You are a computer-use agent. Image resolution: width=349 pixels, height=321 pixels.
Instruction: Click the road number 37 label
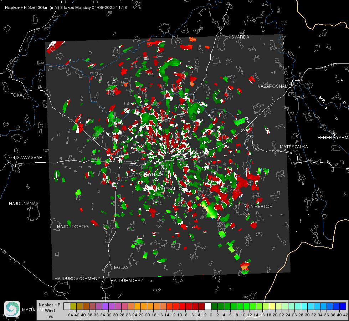11,62
